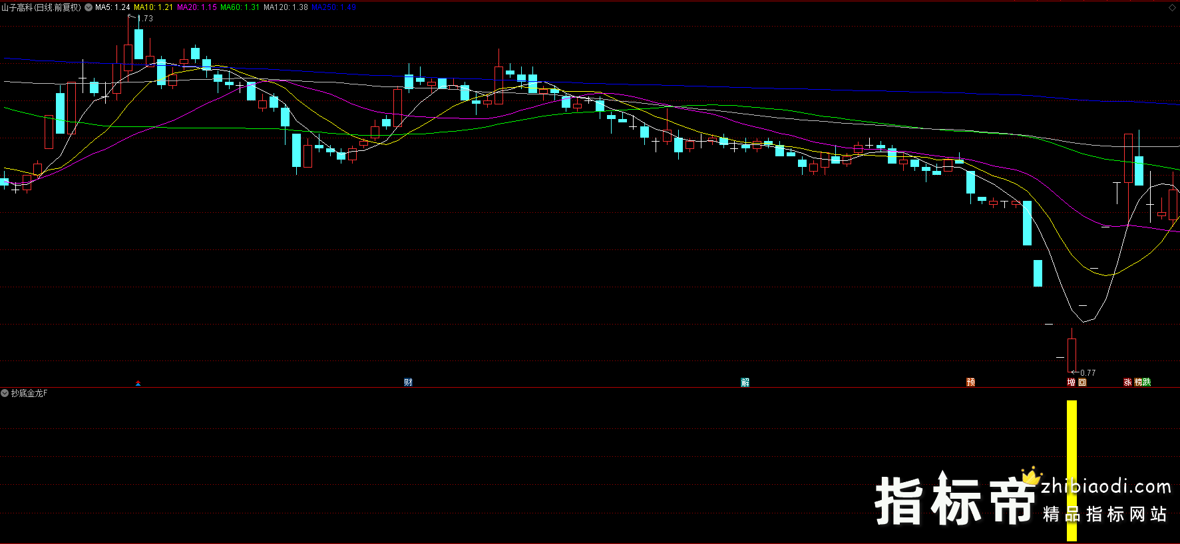Click the 0.77 low price label

[x=1087, y=373]
